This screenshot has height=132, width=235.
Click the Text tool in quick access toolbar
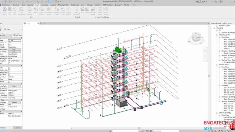pos(37,1)
